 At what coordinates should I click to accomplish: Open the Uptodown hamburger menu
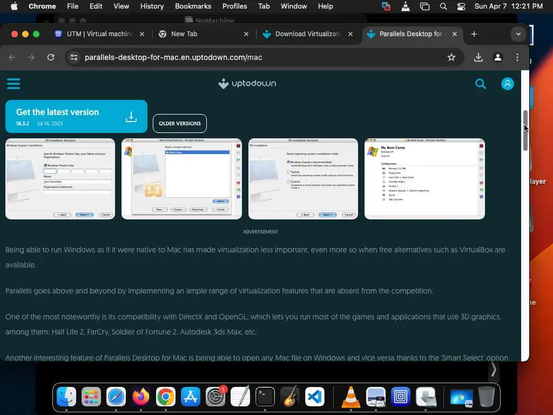[14, 84]
